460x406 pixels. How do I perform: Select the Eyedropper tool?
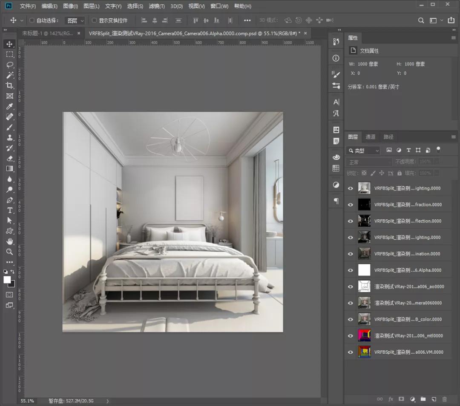(x=9, y=106)
